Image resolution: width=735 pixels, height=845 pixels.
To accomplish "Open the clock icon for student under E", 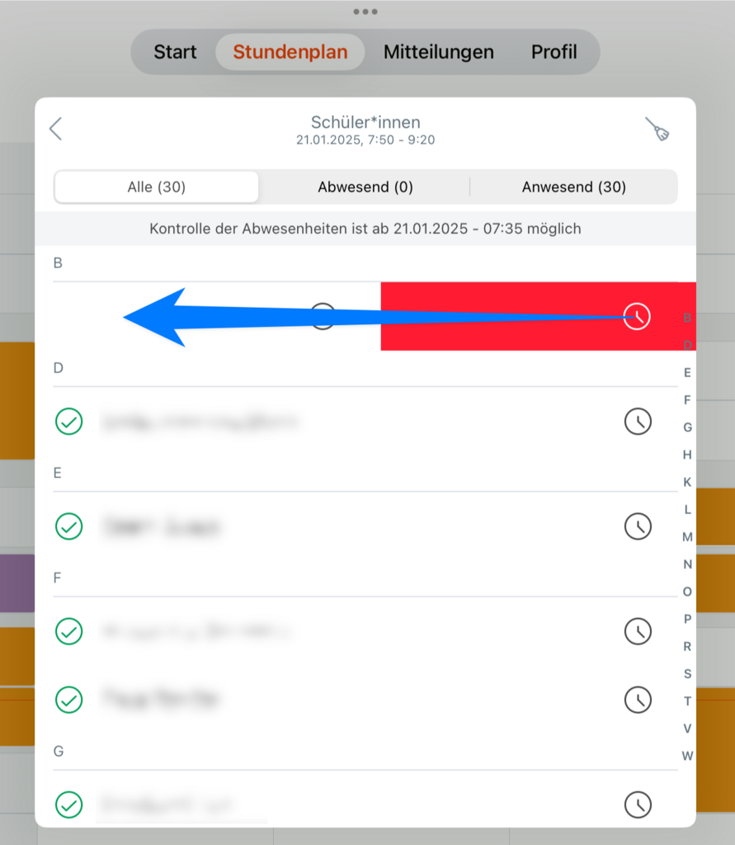I will [638, 526].
